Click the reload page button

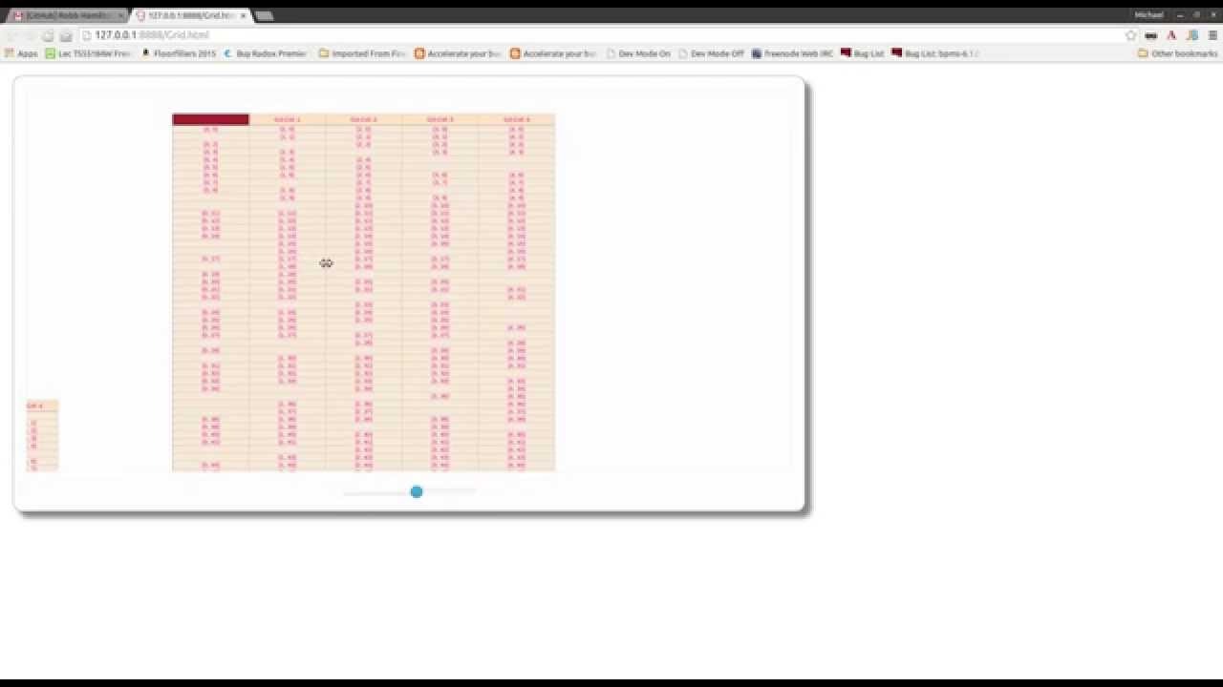coord(48,35)
